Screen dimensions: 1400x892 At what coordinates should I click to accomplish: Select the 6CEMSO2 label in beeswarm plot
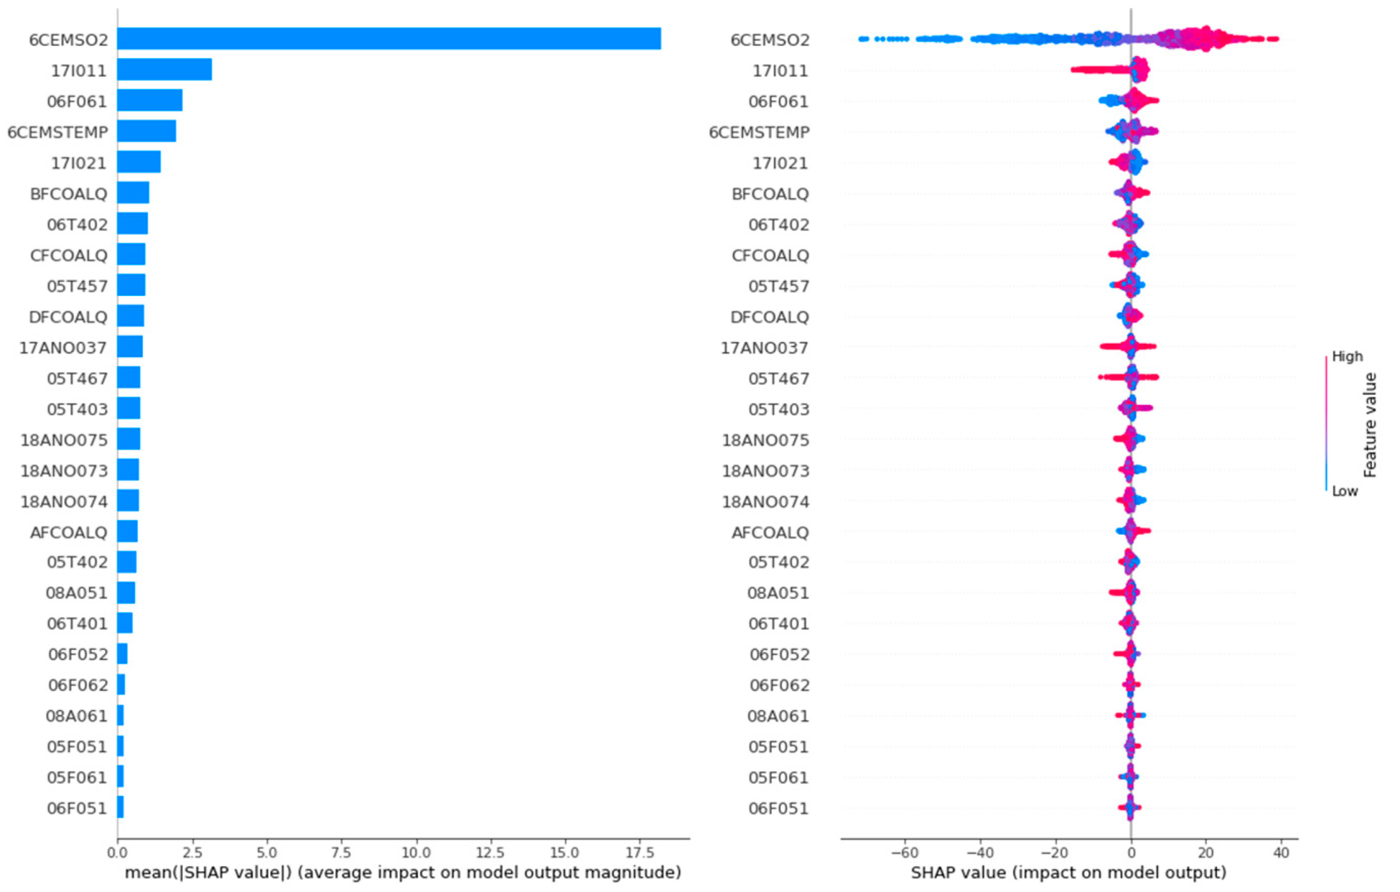770,39
